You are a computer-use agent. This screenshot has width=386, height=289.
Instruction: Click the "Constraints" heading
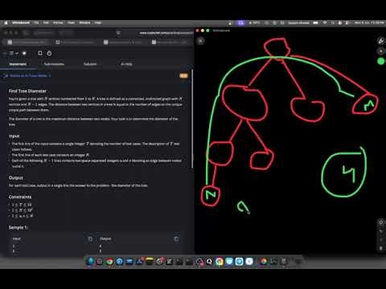tap(20, 197)
